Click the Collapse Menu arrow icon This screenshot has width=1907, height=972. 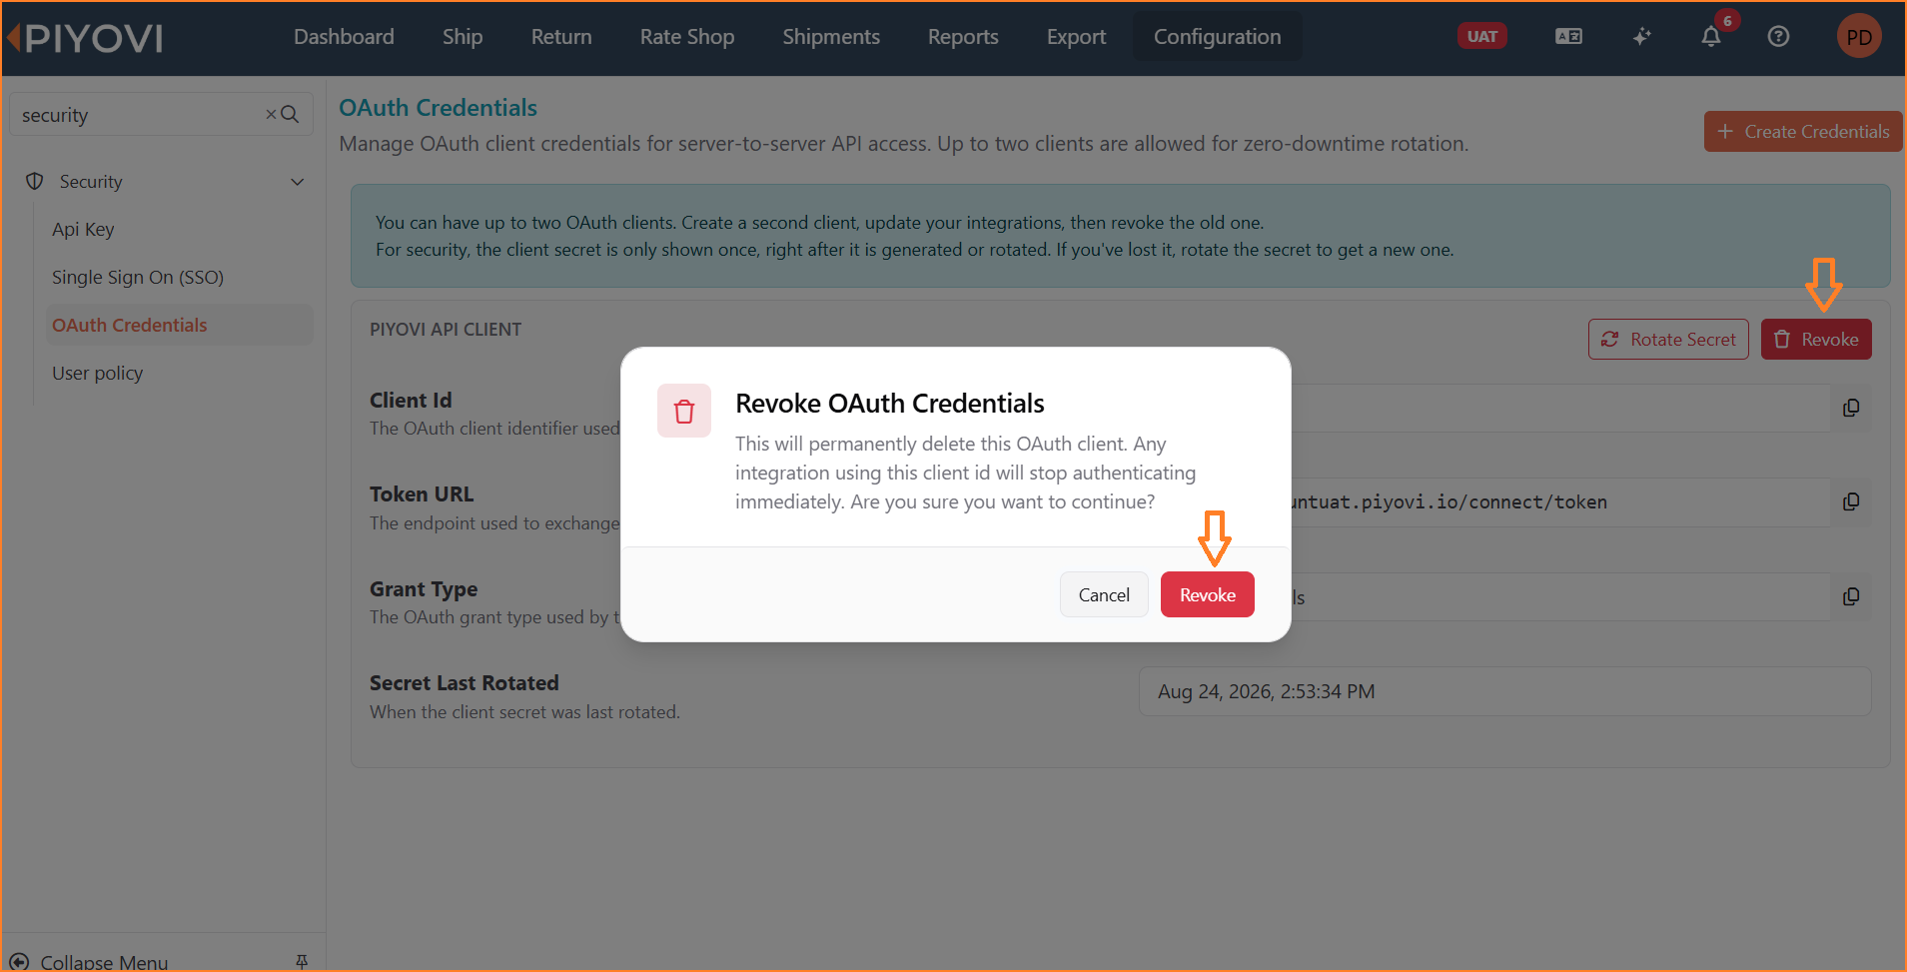19,961
